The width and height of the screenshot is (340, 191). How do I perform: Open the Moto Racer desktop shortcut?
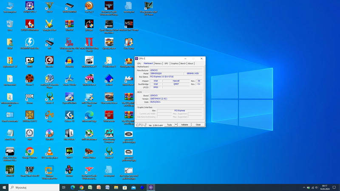(x=129, y=80)
